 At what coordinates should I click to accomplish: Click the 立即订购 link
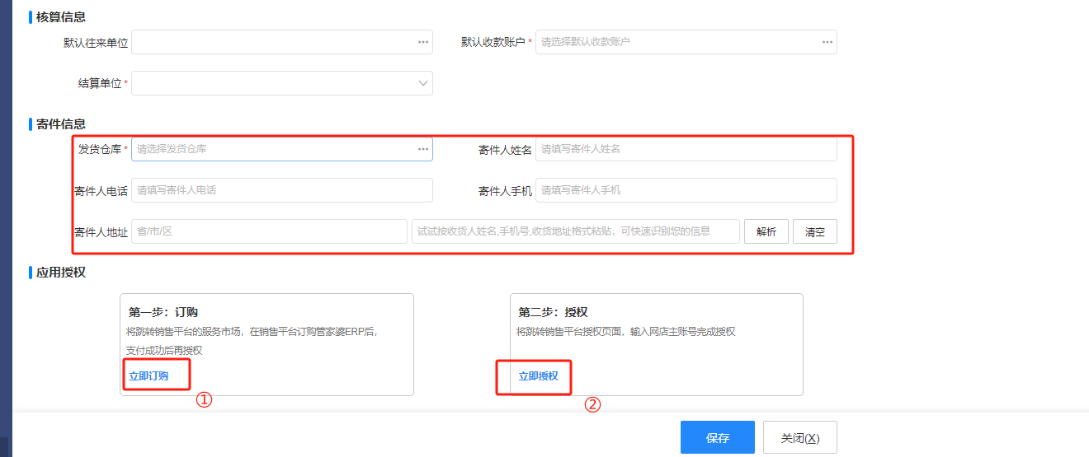pyautogui.click(x=148, y=376)
